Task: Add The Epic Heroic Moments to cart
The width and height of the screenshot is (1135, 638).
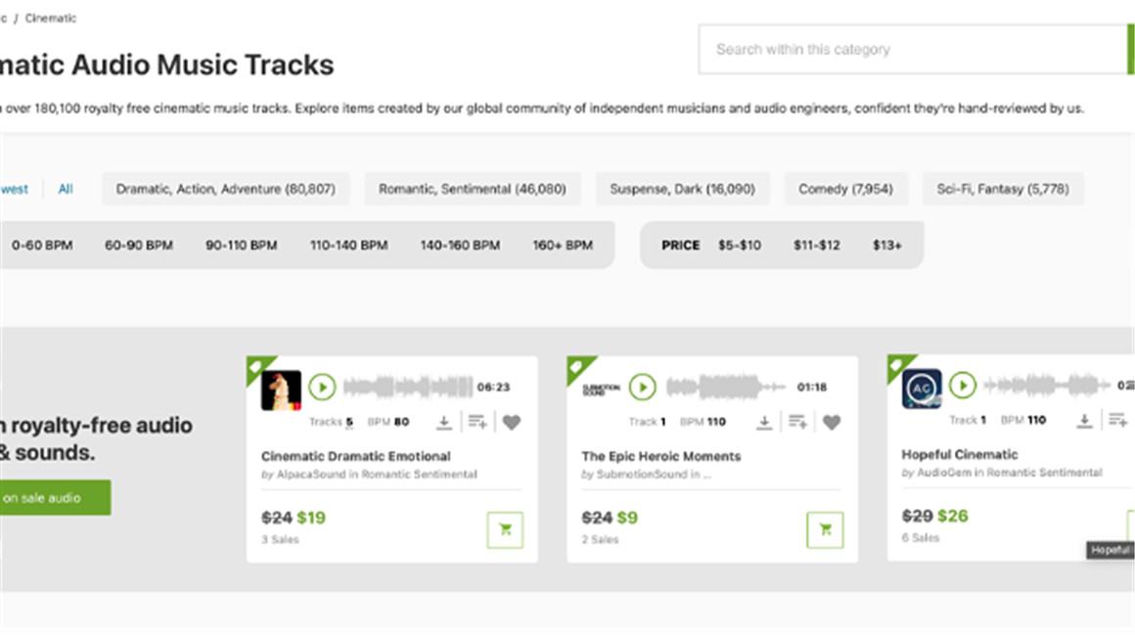Action: pos(825,529)
